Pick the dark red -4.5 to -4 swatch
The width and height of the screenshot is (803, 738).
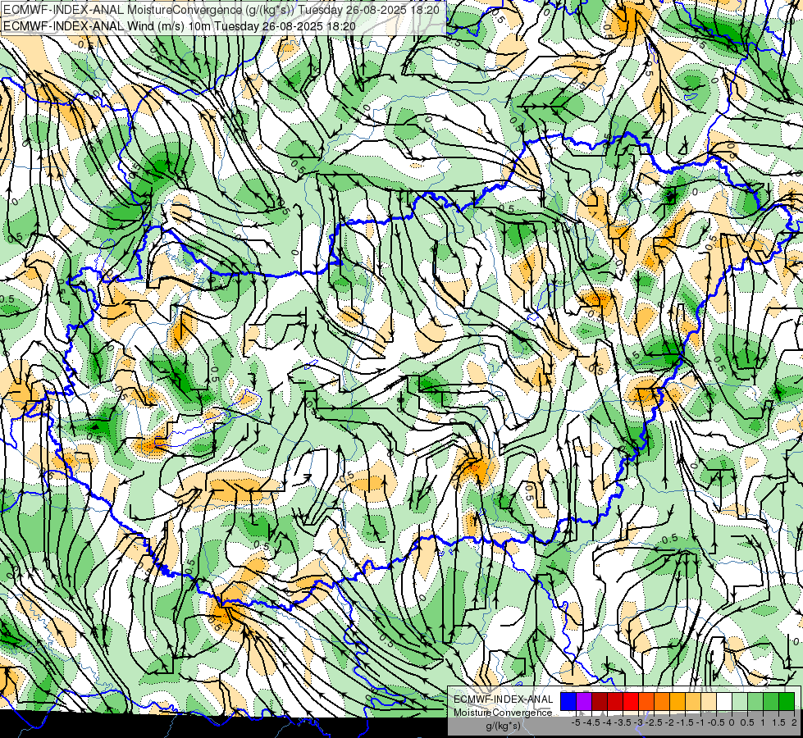pos(600,702)
